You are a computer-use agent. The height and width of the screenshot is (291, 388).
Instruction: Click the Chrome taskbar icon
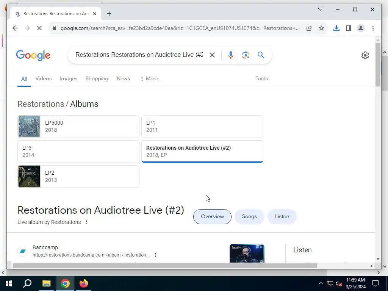click(65, 283)
